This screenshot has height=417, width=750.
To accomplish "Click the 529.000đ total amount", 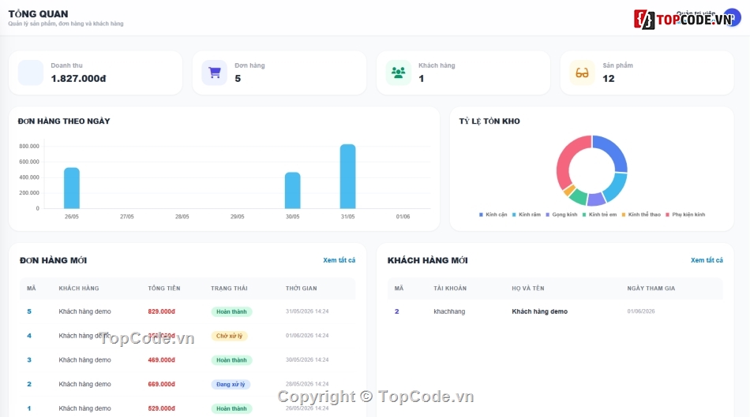I will (x=161, y=408).
